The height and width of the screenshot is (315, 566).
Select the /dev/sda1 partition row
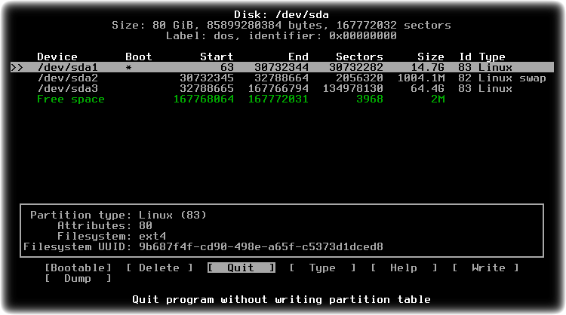pos(282,67)
